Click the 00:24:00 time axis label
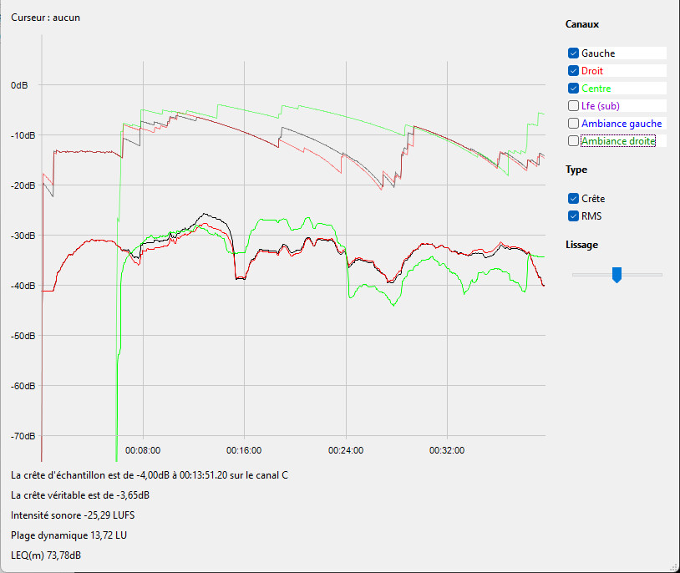680x573 pixels. pos(346,451)
